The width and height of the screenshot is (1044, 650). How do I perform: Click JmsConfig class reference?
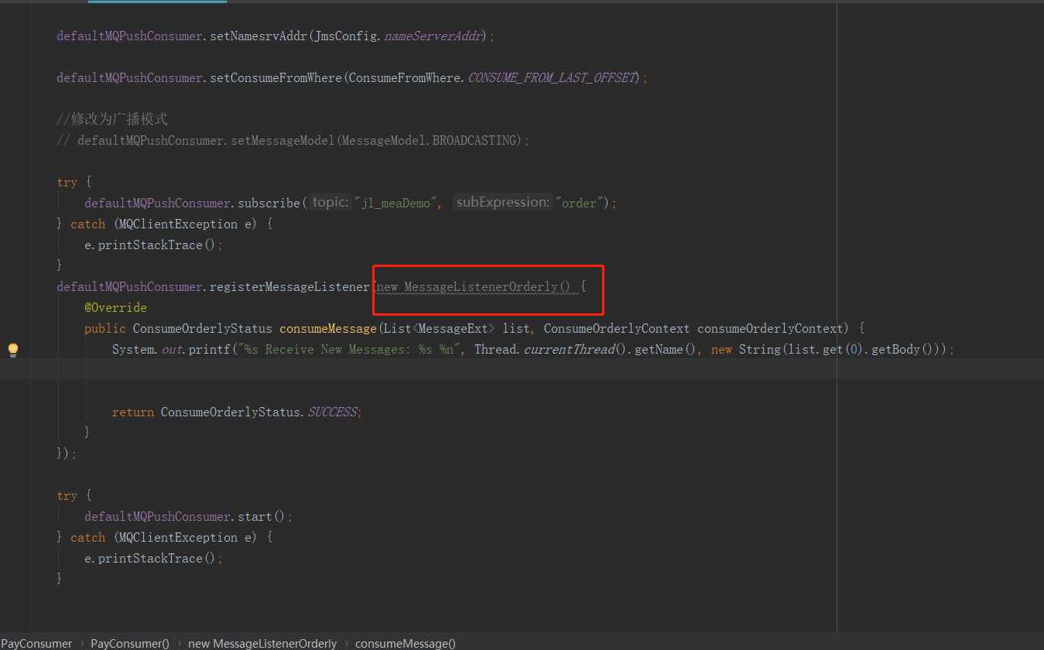tap(345, 36)
